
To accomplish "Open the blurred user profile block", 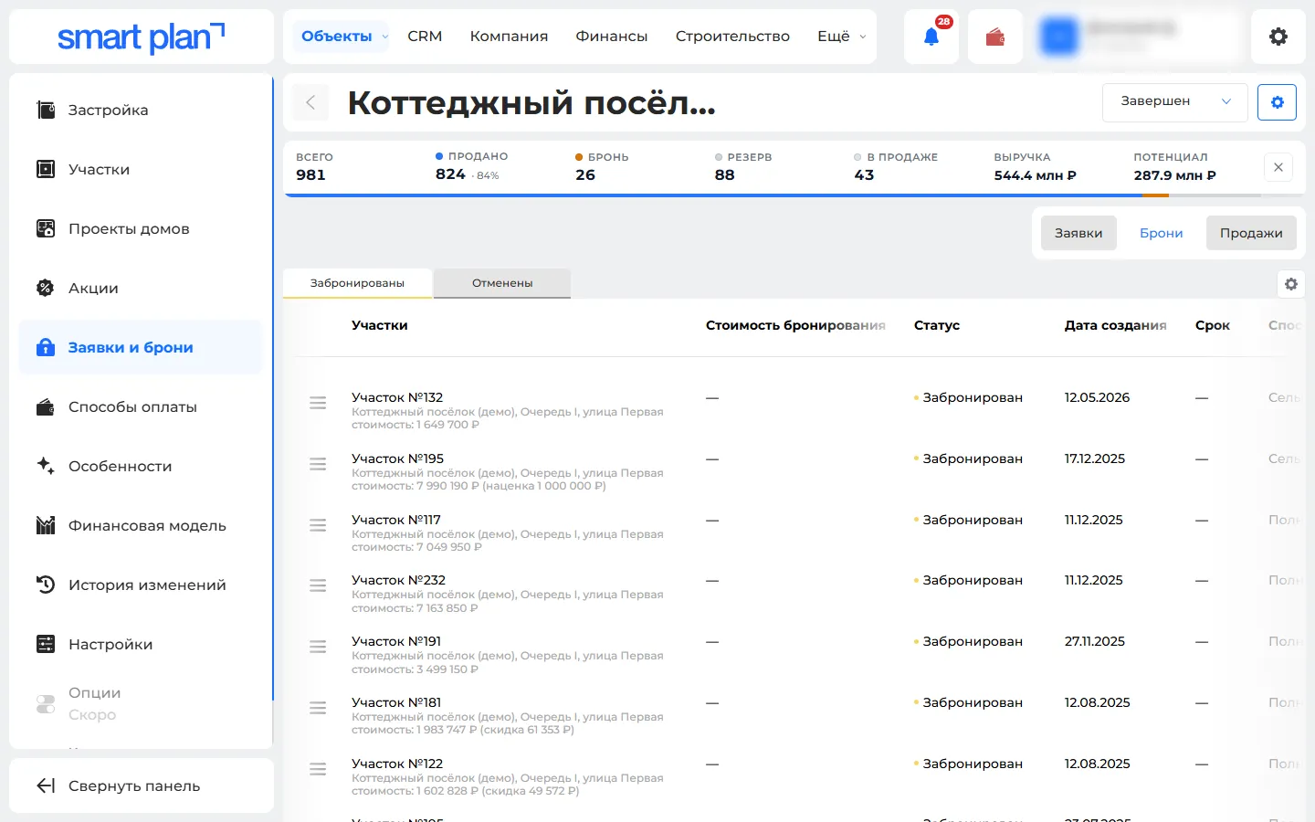I will (x=1136, y=37).
